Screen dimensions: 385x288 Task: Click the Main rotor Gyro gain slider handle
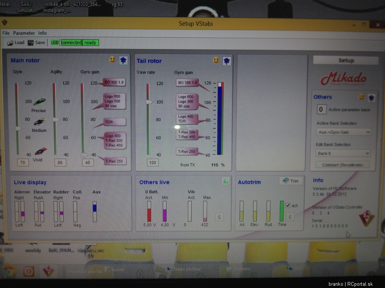point(84,155)
